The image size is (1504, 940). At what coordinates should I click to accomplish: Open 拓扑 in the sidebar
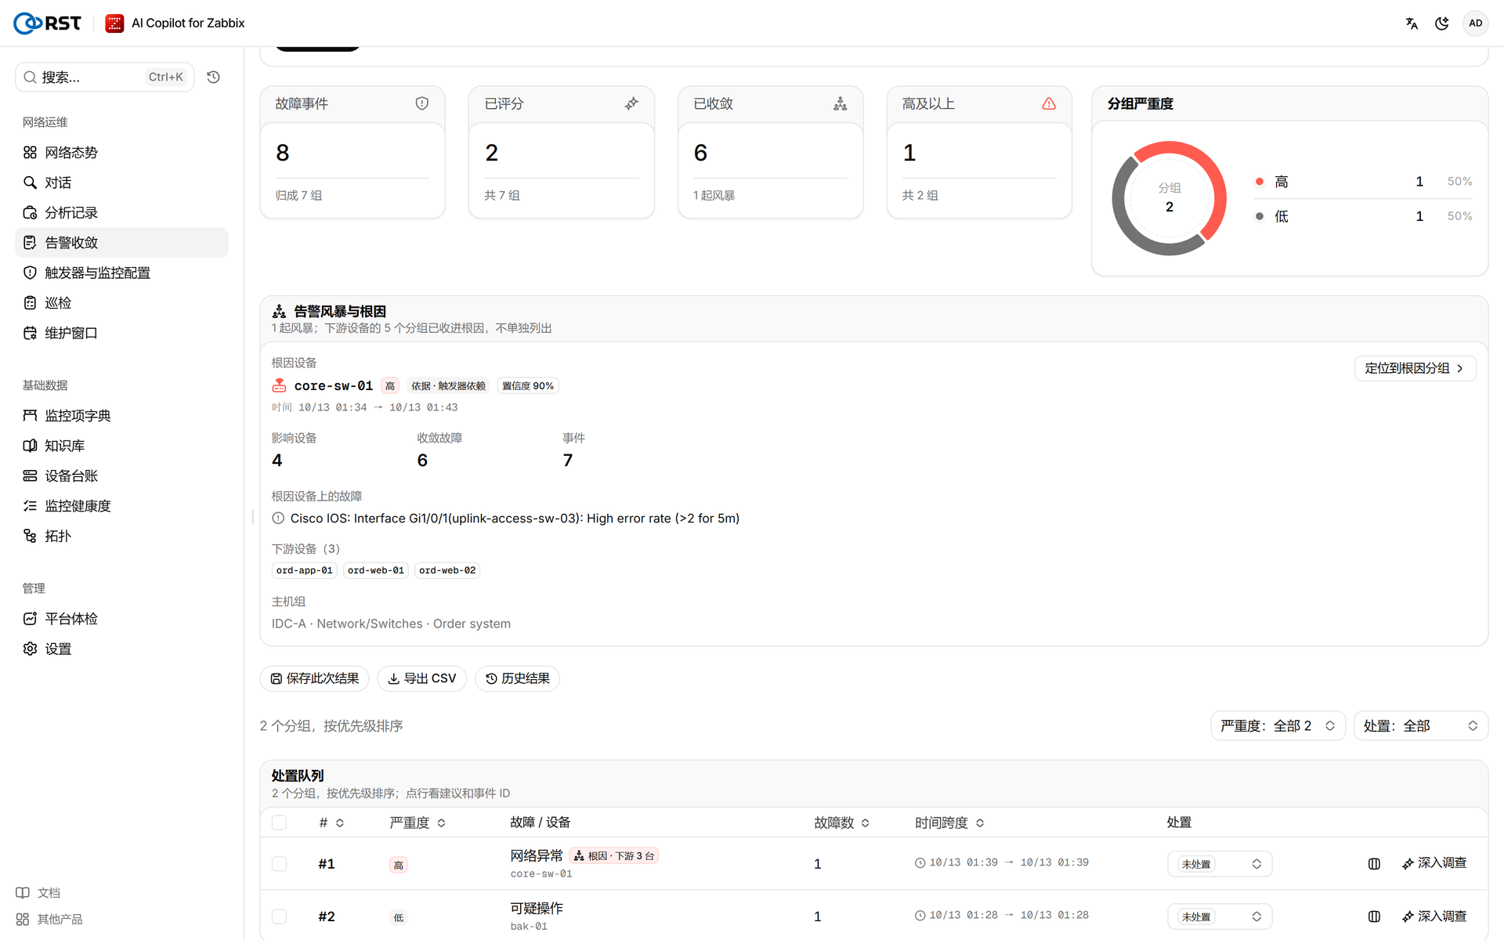coord(121,536)
